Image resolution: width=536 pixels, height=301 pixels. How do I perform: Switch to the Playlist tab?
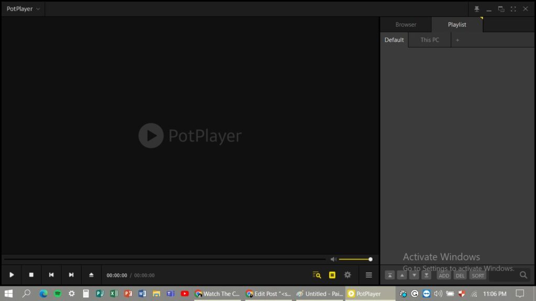coord(457,25)
